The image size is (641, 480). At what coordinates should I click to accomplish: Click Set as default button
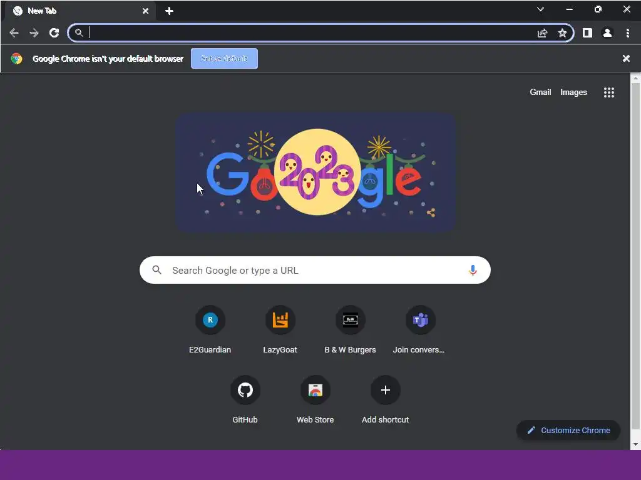(x=225, y=58)
